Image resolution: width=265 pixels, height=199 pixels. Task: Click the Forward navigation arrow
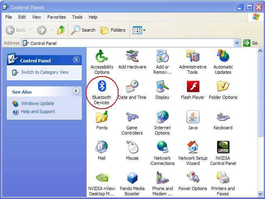point(42,30)
